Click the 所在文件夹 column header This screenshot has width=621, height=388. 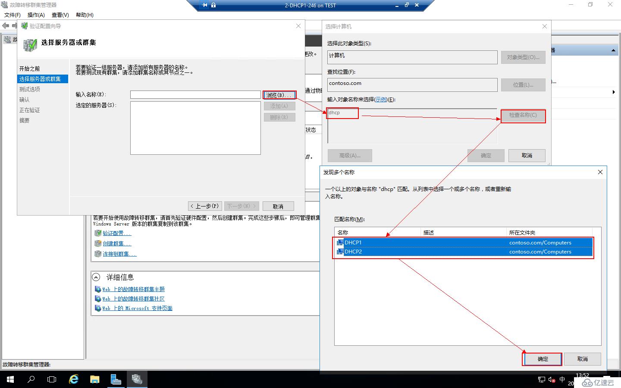549,232
